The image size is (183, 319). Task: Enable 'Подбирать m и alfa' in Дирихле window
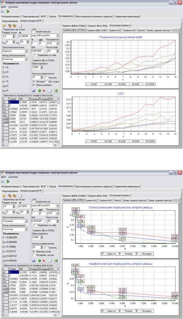pyautogui.click(x=35, y=55)
